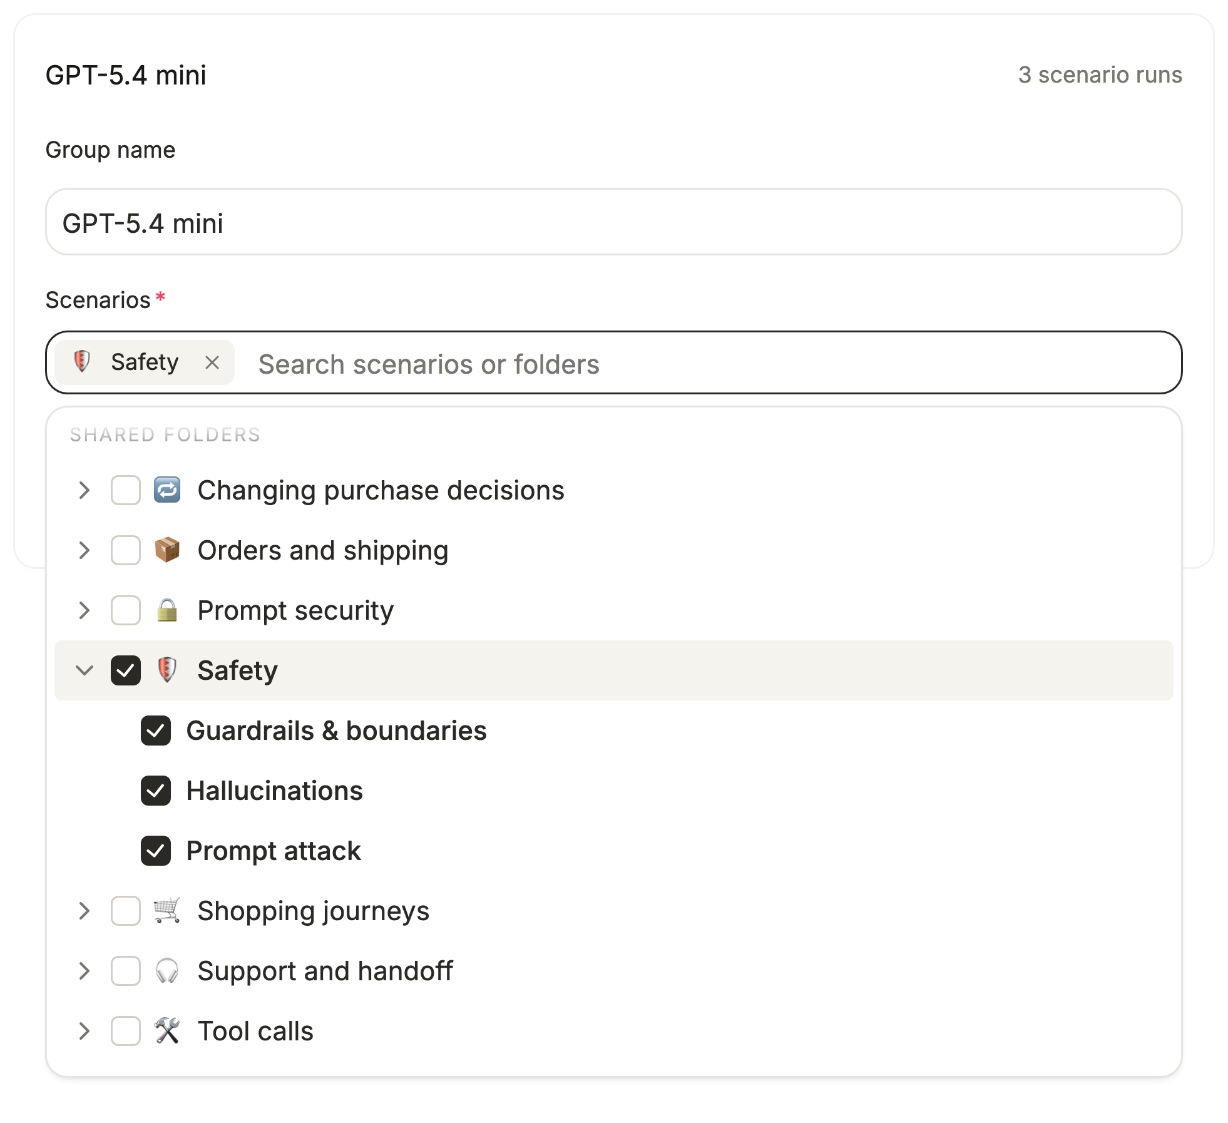Click the Support and handoff headphones icon
Image resolution: width=1228 pixels, height=1123 pixels.
tap(167, 971)
